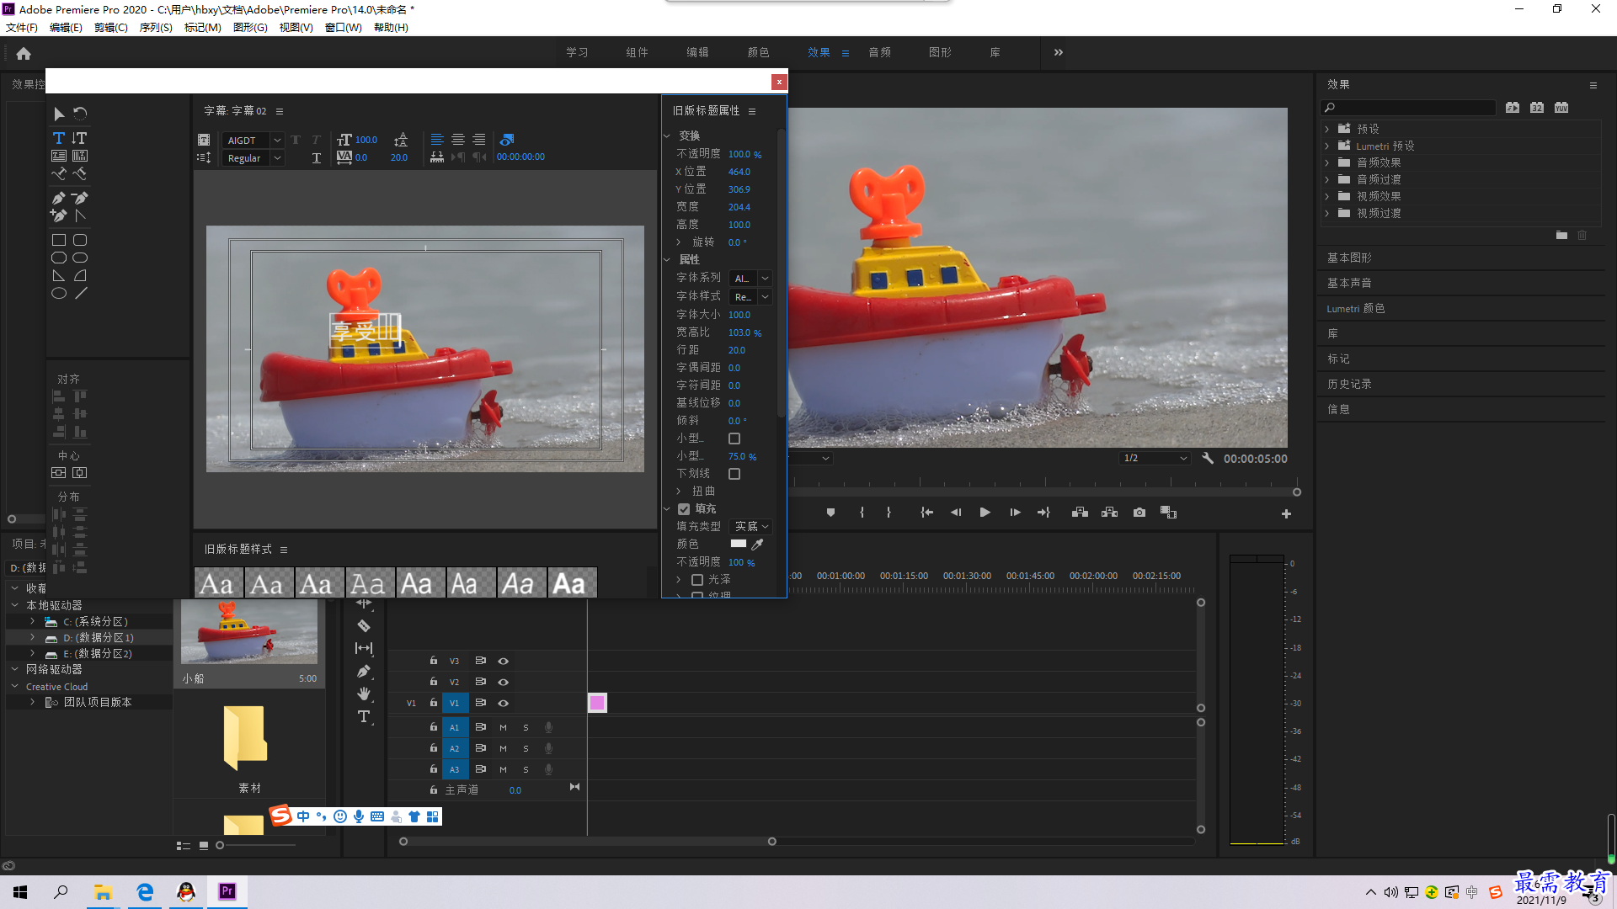
Task: Center-align the title text
Action: click(458, 140)
